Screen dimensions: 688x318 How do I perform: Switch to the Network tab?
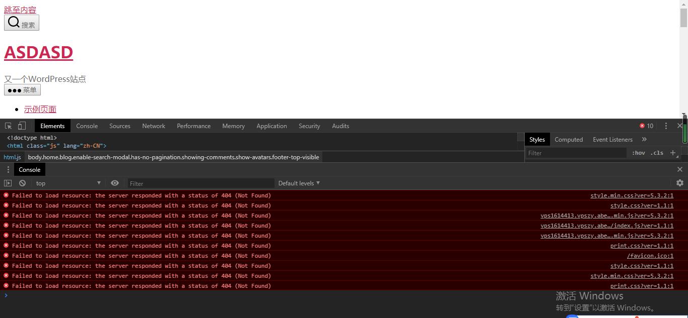(x=154, y=126)
